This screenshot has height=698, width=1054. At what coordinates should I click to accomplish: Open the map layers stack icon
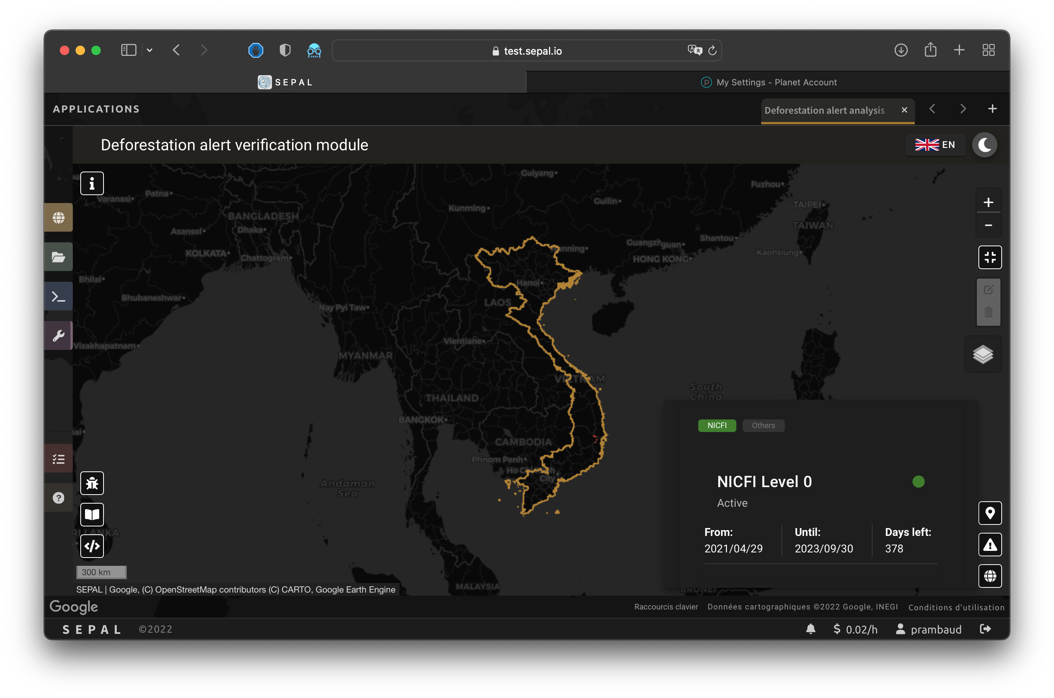tap(983, 355)
